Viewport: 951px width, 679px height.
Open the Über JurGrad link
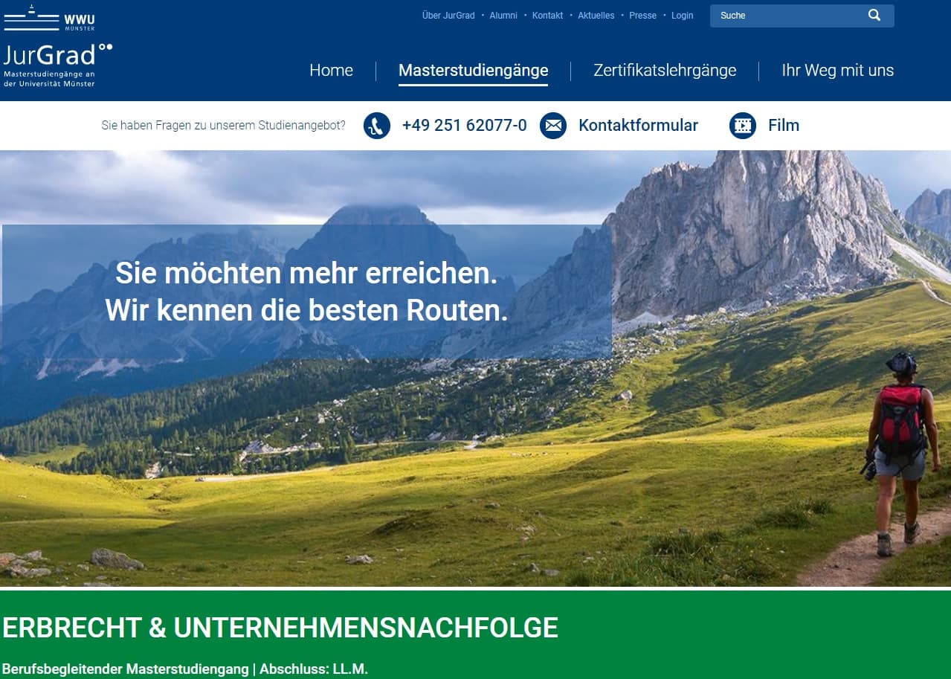[x=448, y=16]
